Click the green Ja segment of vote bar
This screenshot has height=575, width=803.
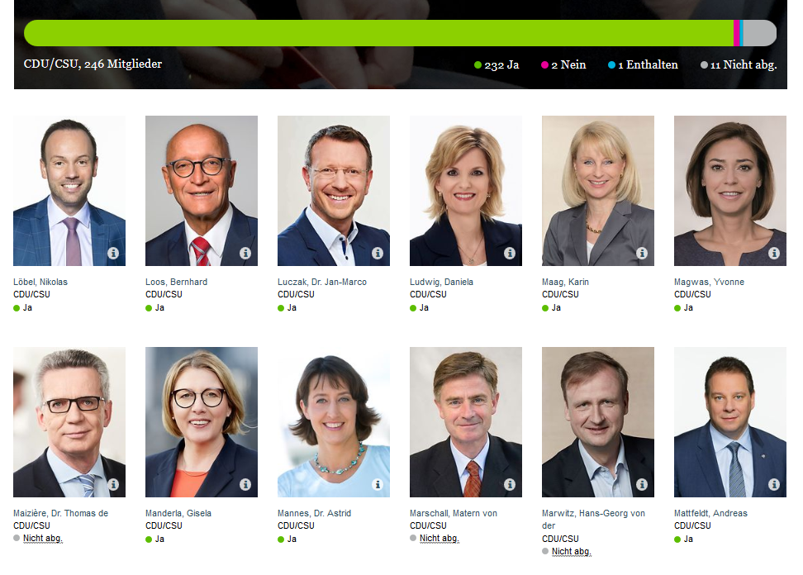[378, 33]
